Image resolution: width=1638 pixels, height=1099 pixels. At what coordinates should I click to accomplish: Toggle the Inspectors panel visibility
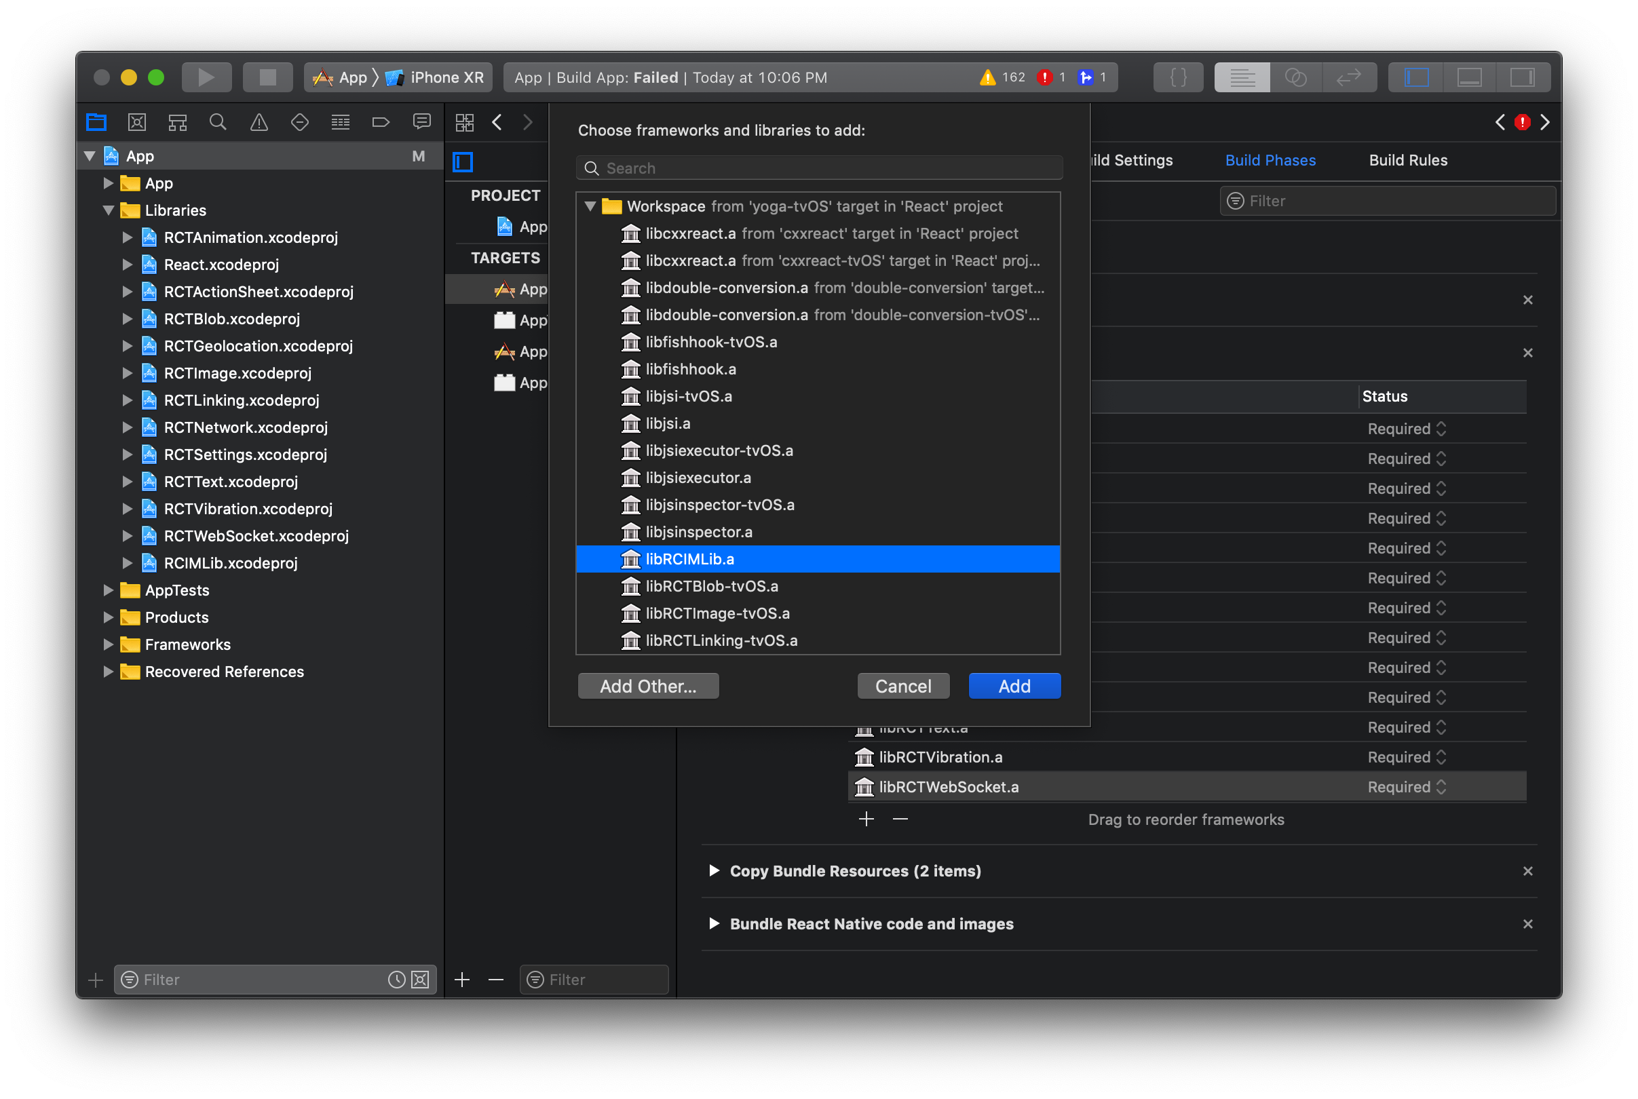[1522, 77]
